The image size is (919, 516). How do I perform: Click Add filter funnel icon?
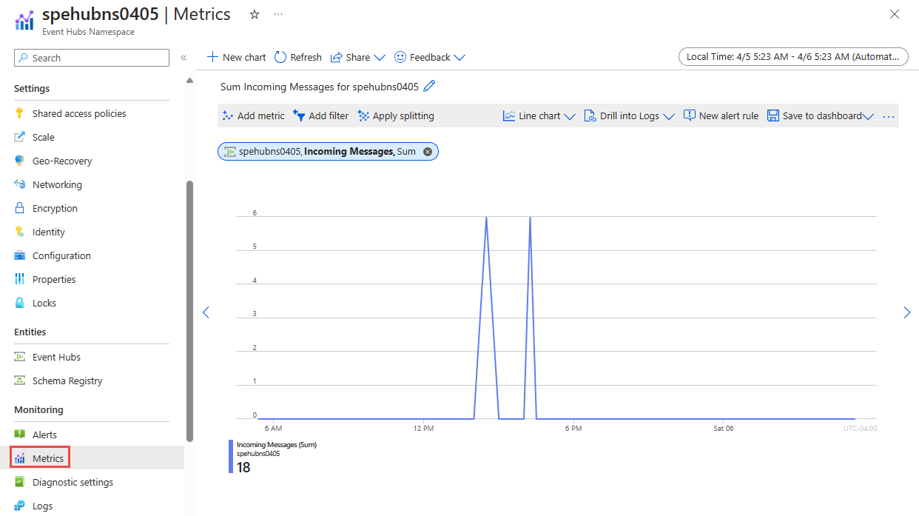click(299, 116)
